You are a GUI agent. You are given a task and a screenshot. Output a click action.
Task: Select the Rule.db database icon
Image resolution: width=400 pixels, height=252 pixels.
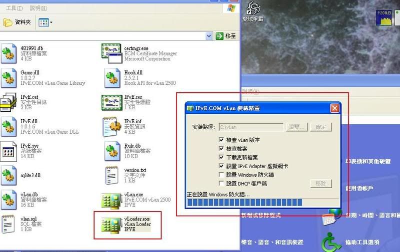coord(112,151)
